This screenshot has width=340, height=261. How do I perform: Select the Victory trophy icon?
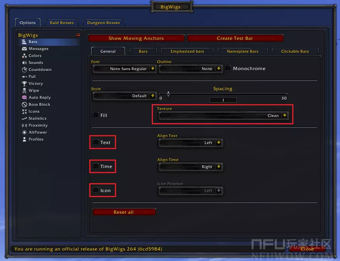pos(25,84)
